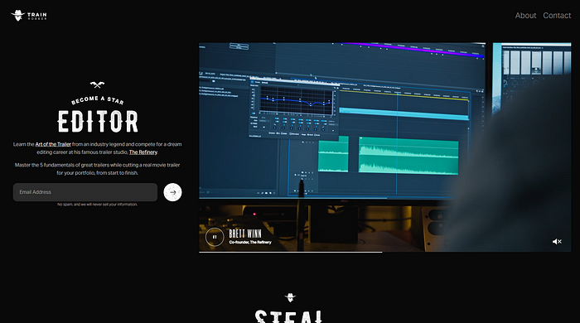The image size is (580, 323).
Task: Focus the Email Address field
Action: (x=85, y=192)
